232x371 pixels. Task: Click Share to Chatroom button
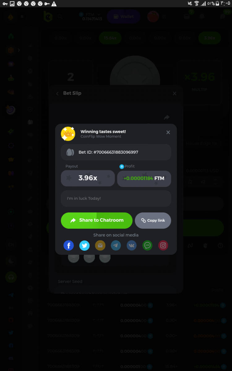97,220
